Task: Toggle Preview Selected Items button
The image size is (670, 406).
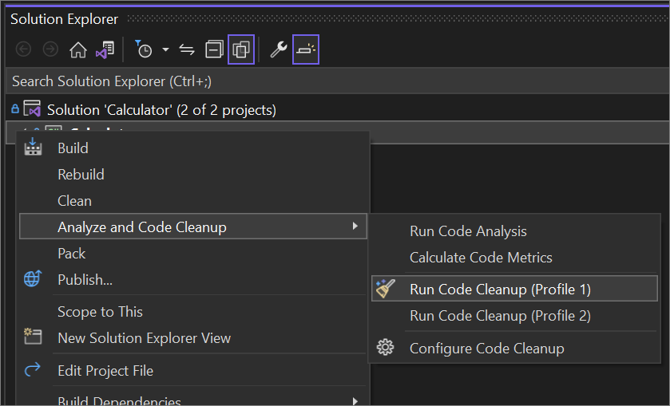Action: (x=306, y=49)
